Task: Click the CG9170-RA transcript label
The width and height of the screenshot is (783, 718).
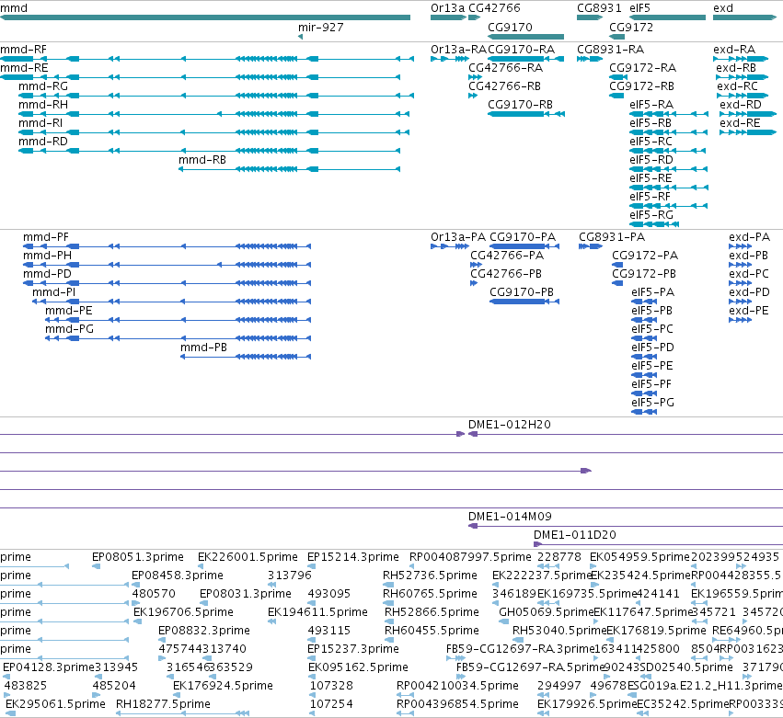Action: 522,50
